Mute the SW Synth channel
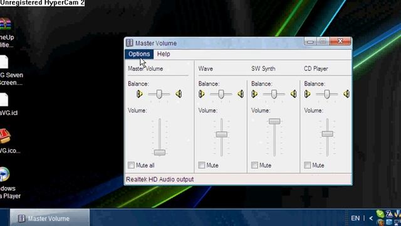The image size is (401, 226). [254, 165]
